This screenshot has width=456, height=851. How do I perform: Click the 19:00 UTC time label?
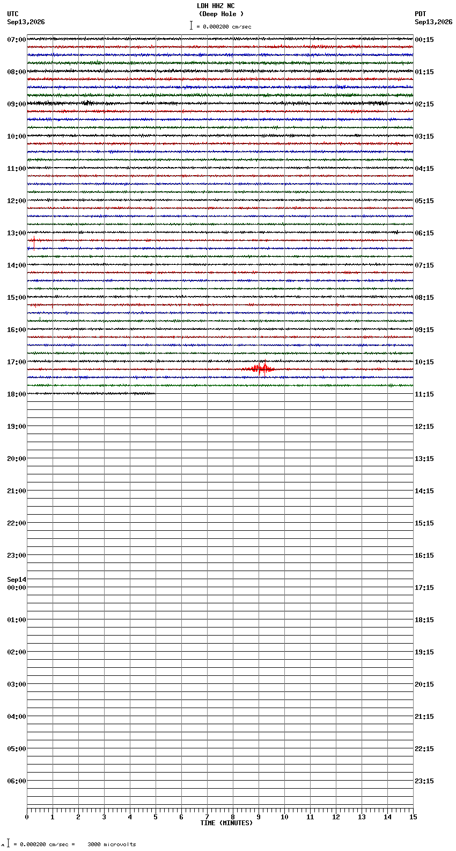click(x=17, y=426)
